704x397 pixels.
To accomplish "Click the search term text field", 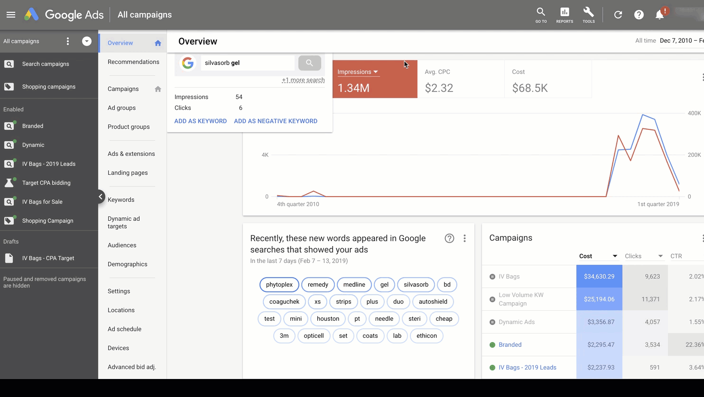I will tap(247, 63).
